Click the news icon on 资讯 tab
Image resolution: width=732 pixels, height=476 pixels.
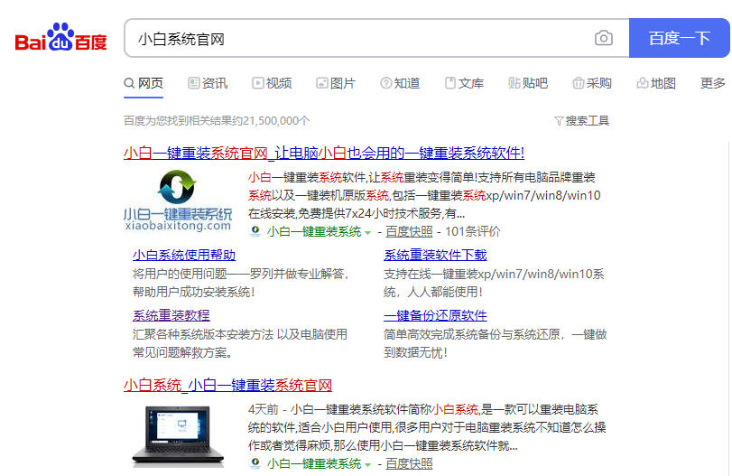pyautogui.click(x=193, y=84)
